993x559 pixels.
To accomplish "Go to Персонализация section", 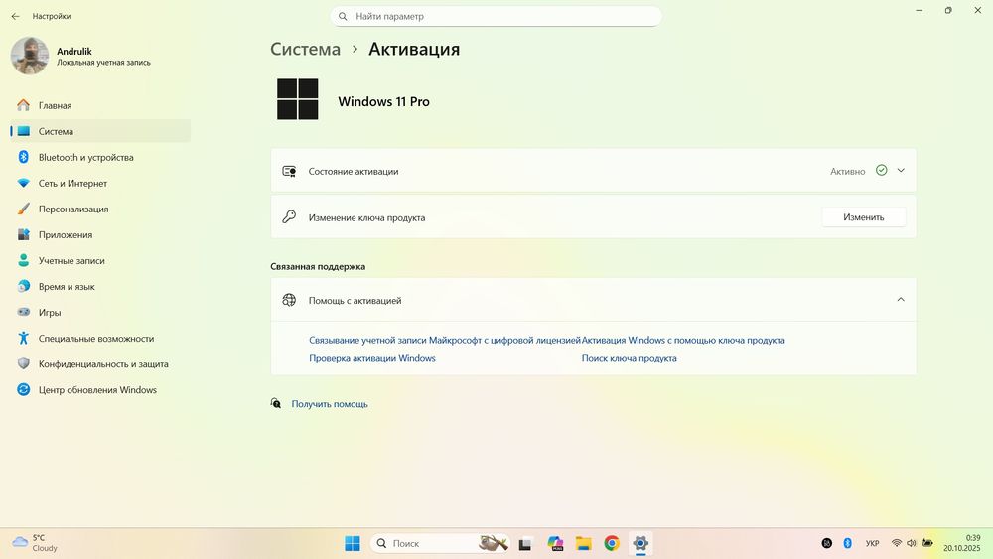I will (100, 209).
